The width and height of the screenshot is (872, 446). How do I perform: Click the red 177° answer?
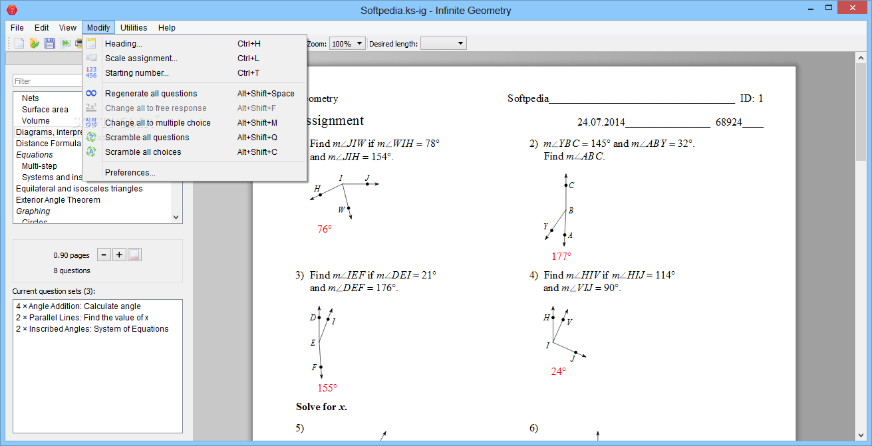coord(561,257)
